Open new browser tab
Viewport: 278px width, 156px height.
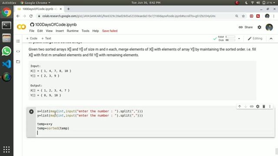pos(69,9)
